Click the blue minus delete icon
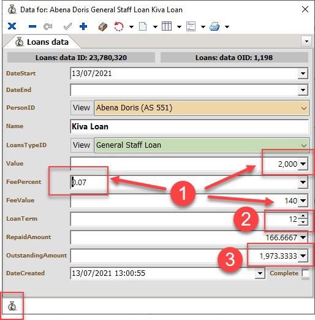 32,26
